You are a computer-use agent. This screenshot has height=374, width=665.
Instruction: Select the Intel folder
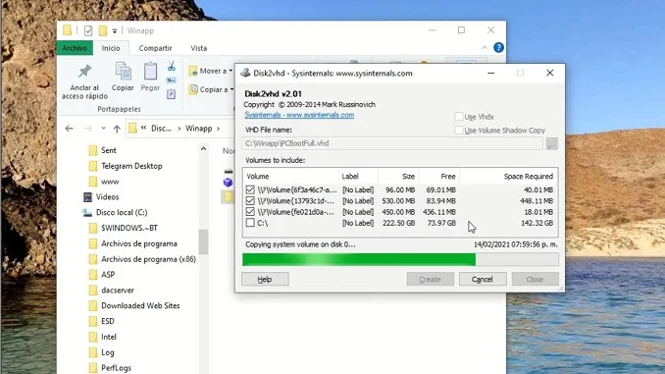[109, 337]
